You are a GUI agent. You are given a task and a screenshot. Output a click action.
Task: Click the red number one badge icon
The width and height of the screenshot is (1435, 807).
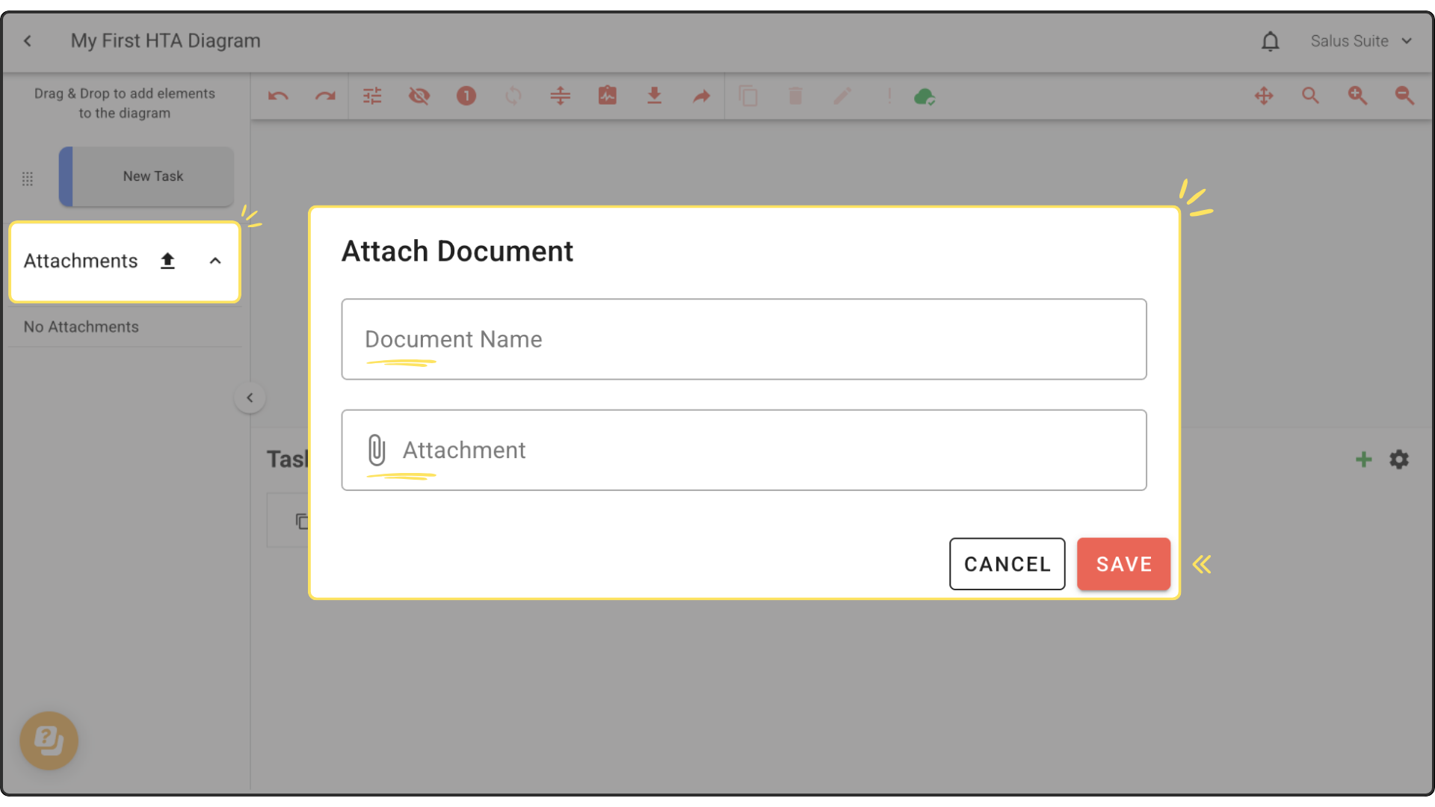point(466,96)
